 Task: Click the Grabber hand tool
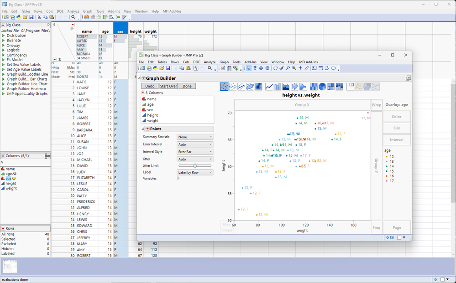pos(275,68)
